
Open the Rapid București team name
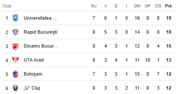click(40, 32)
